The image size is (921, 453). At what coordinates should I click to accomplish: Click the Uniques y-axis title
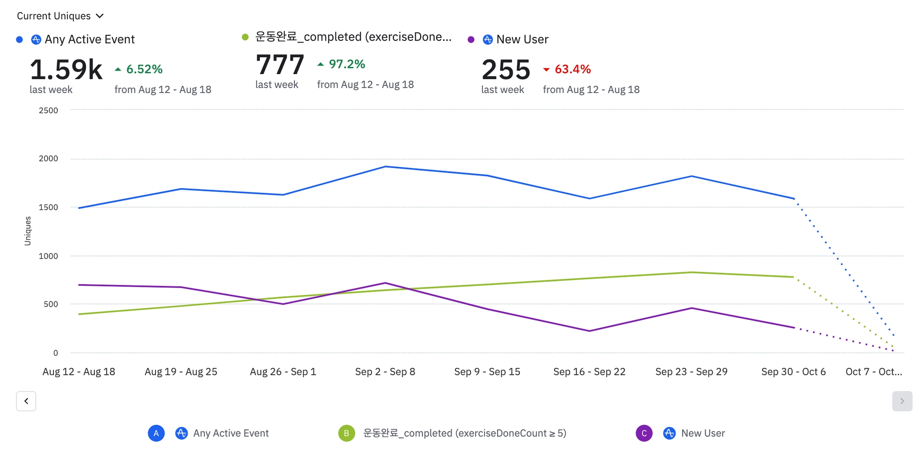(x=28, y=231)
